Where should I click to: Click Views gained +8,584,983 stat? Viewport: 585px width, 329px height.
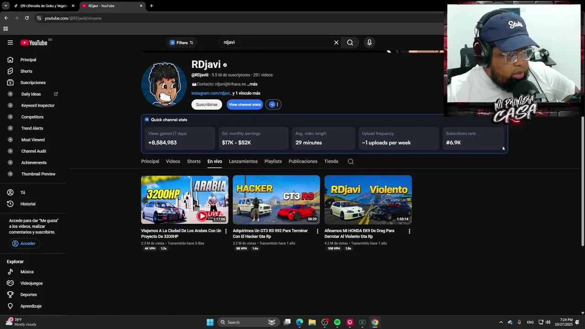[180, 138]
